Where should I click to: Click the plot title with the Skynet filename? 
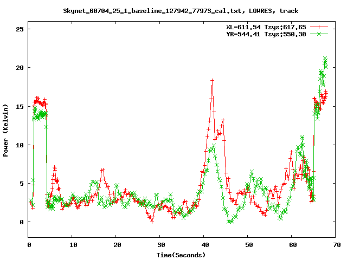pos(181,11)
